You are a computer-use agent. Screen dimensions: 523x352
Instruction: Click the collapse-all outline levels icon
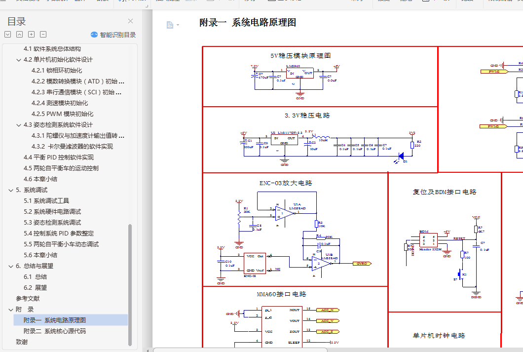19,35
